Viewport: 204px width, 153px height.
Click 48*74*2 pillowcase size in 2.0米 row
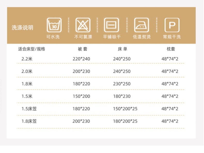[x=170, y=71]
